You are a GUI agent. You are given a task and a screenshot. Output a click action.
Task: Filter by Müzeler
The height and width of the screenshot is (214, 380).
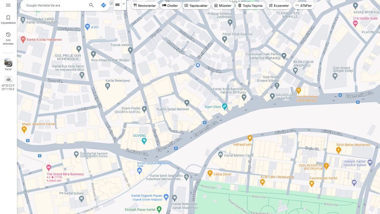[x=223, y=5]
